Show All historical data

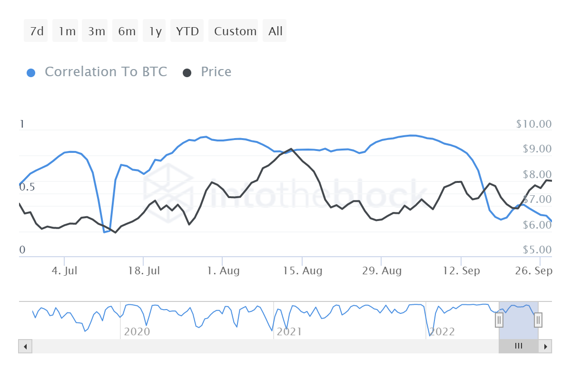coord(275,31)
